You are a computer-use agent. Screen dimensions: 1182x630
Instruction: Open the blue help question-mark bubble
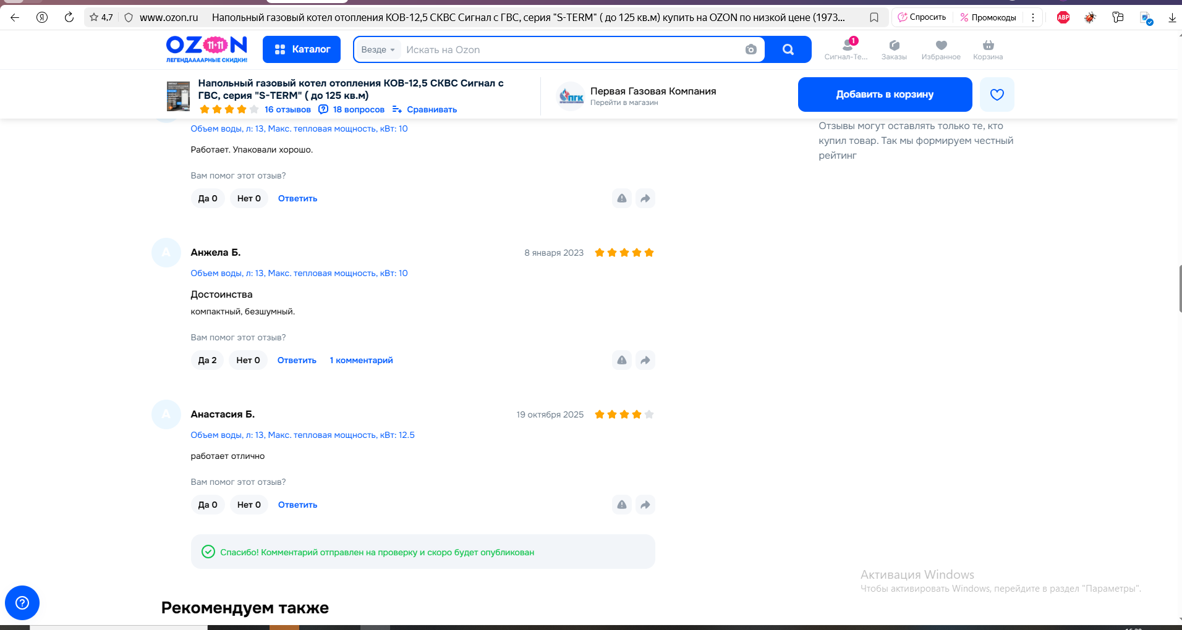[22, 603]
